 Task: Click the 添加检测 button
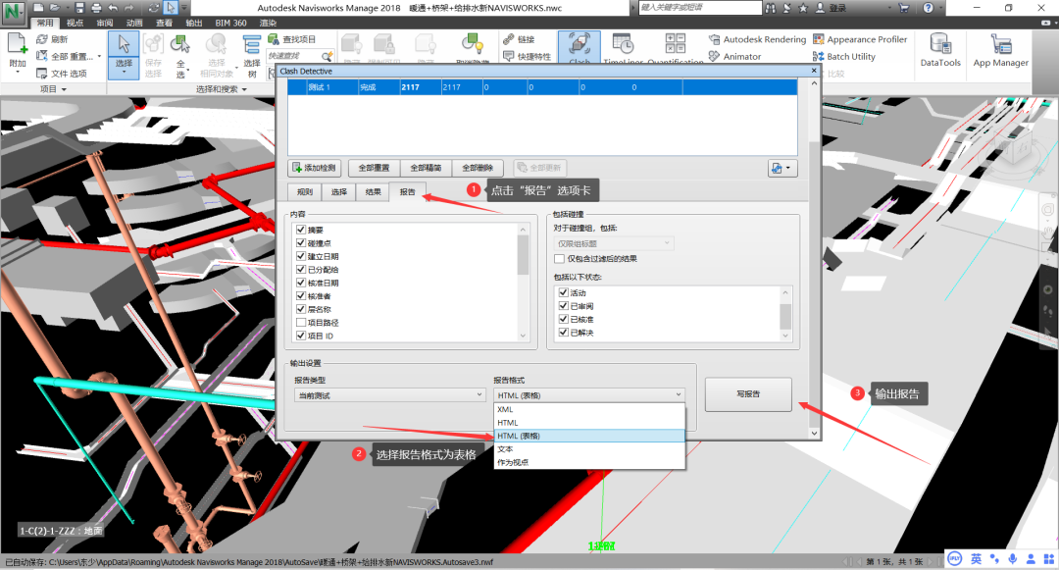[x=316, y=168]
